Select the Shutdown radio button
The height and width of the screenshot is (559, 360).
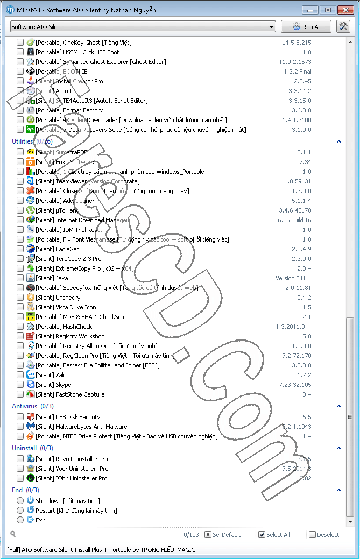click(20, 500)
